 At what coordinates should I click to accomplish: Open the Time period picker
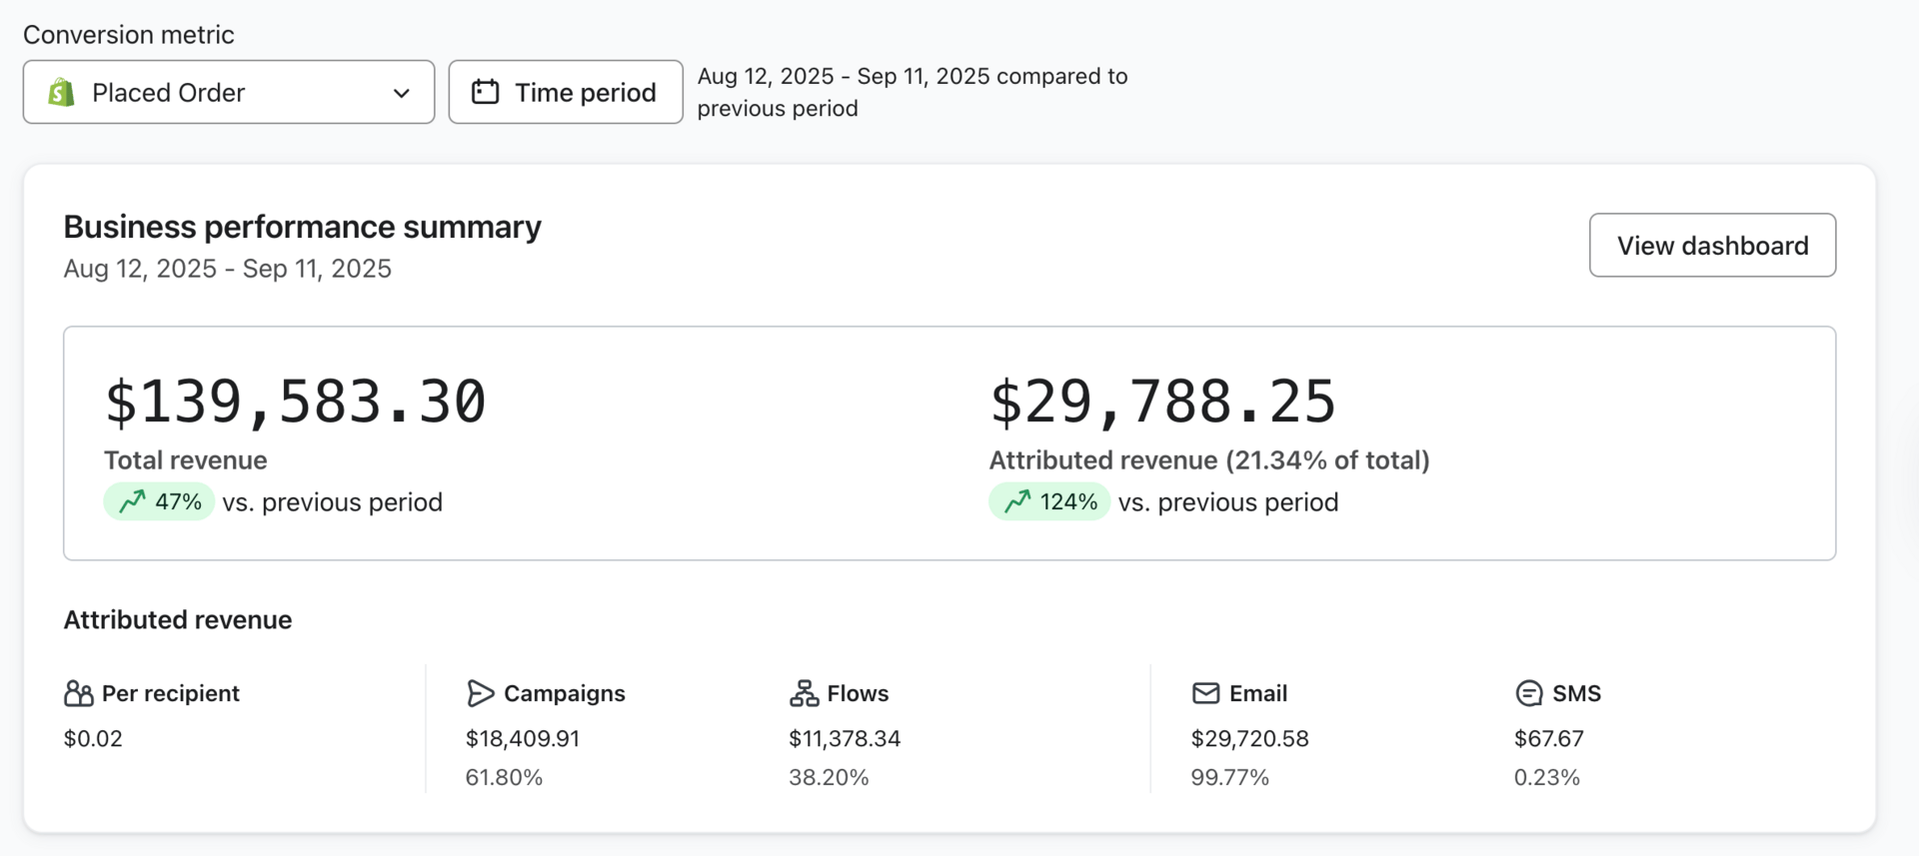(x=566, y=93)
